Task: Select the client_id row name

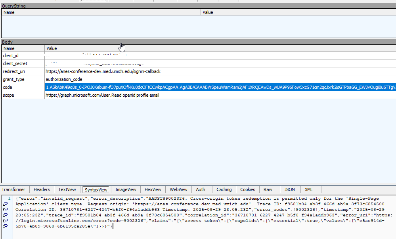Action: 11,55
